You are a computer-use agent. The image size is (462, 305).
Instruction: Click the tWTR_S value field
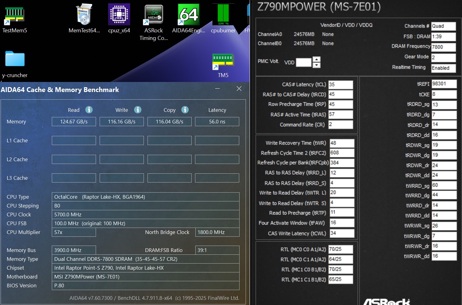(x=342, y=203)
